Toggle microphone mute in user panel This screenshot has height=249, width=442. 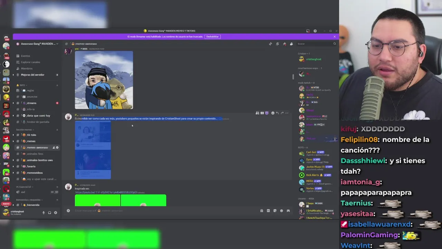coord(44,213)
